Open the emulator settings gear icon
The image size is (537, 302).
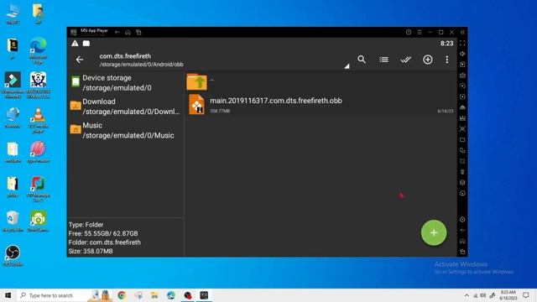(x=462, y=220)
